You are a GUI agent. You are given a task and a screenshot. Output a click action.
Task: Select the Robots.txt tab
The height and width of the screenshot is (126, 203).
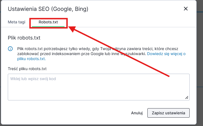coord(48,22)
